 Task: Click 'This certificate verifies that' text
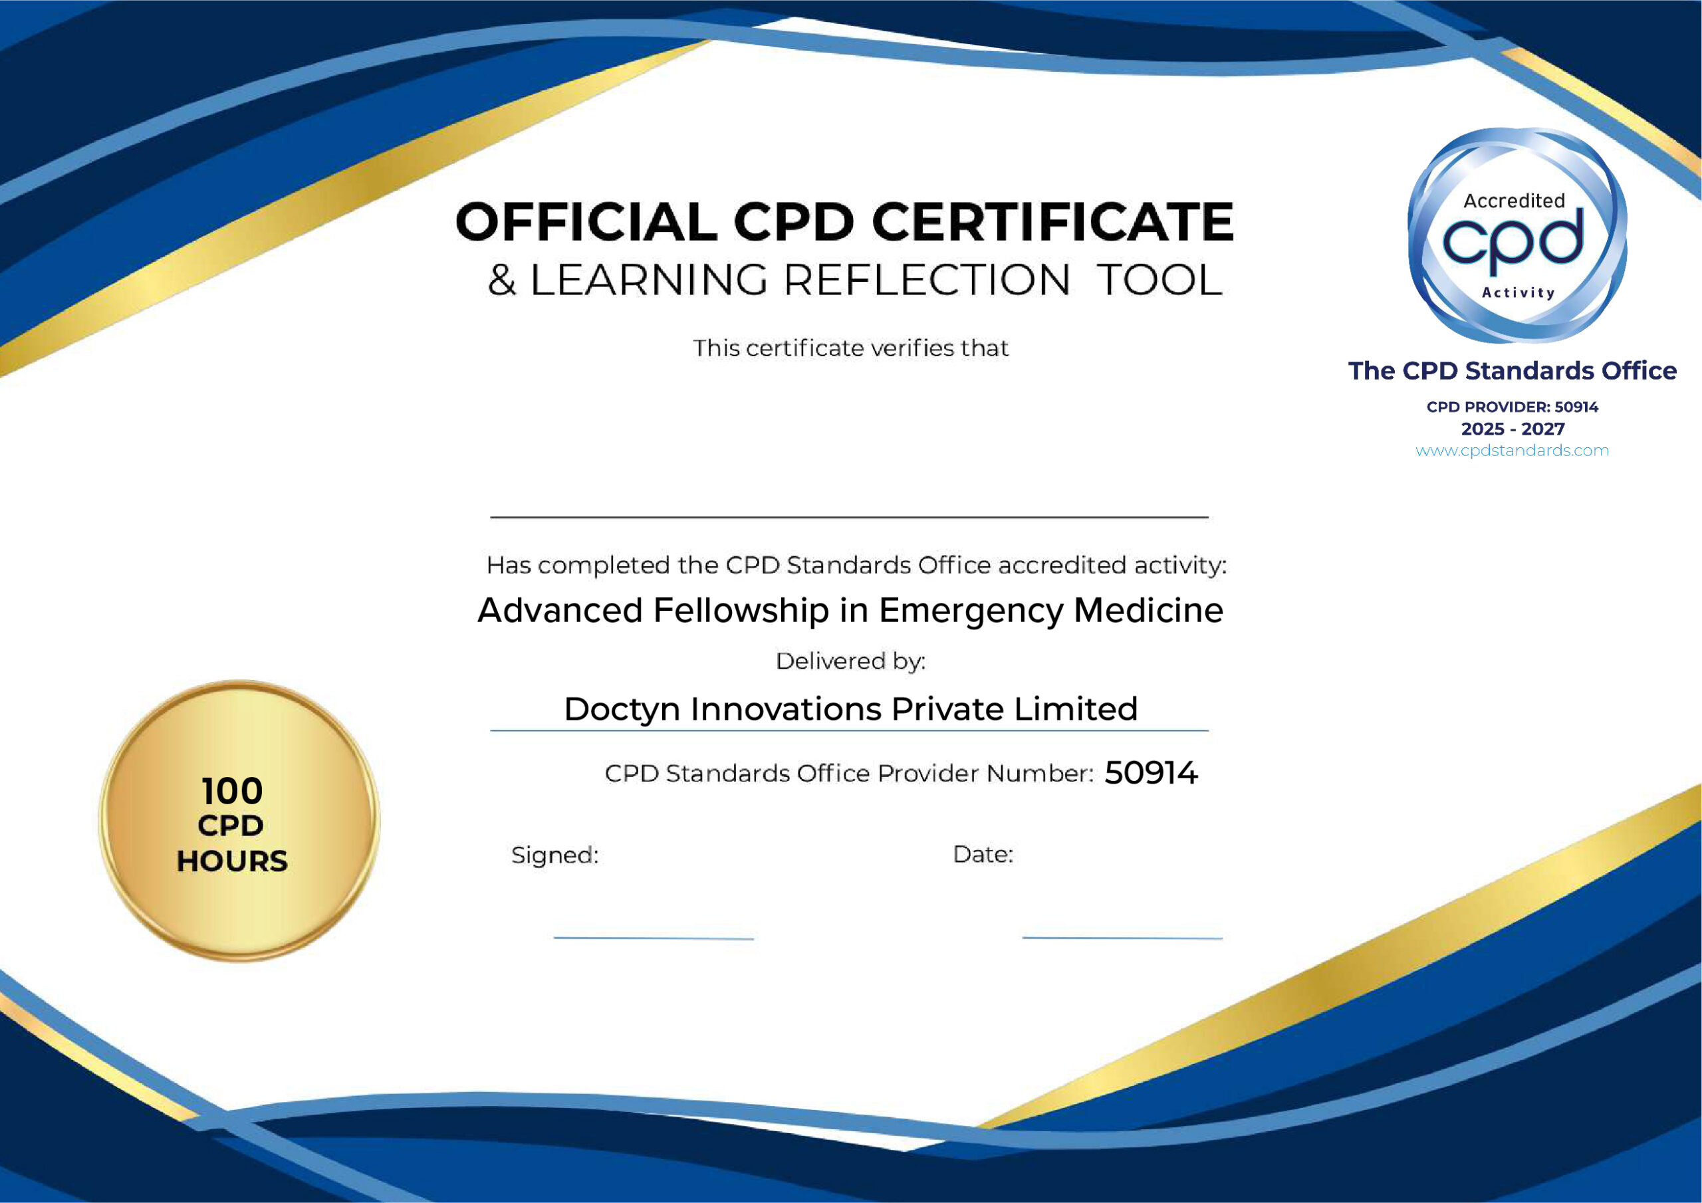coord(850,348)
